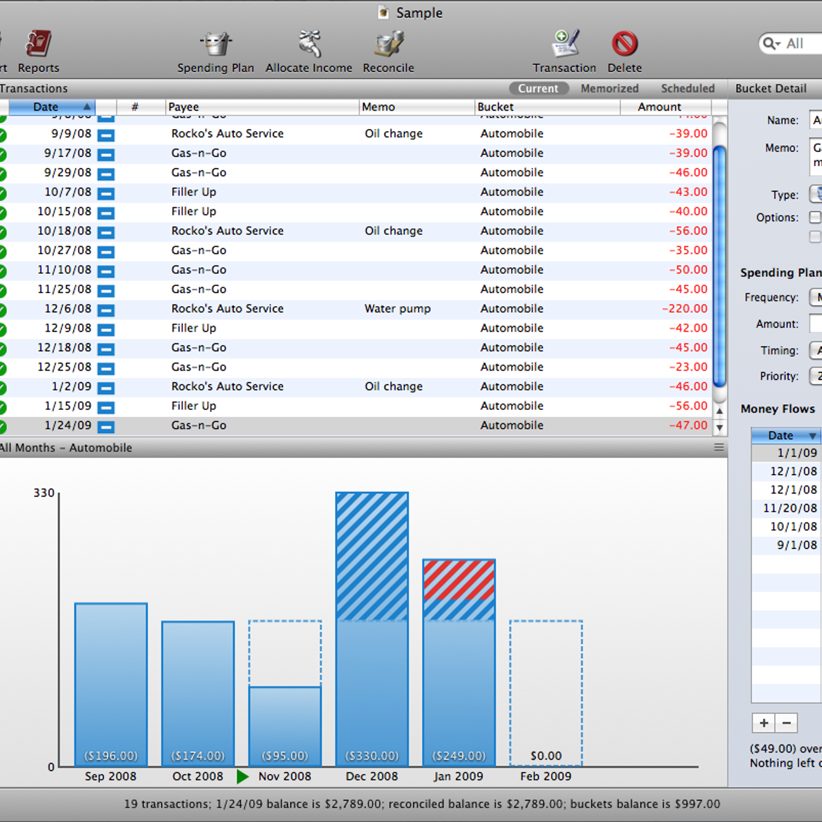Image resolution: width=822 pixels, height=822 pixels.
Task: Add a money flow with plus button
Action: (x=763, y=723)
